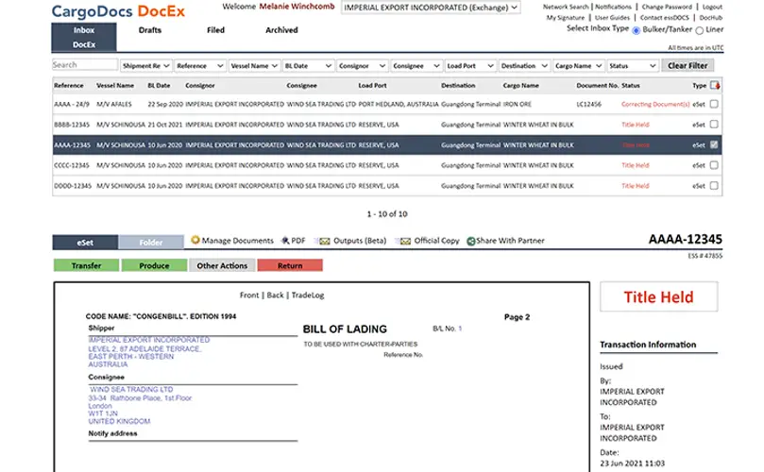Open the BL Date filter dropdown
764x472 pixels.
point(308,66)
